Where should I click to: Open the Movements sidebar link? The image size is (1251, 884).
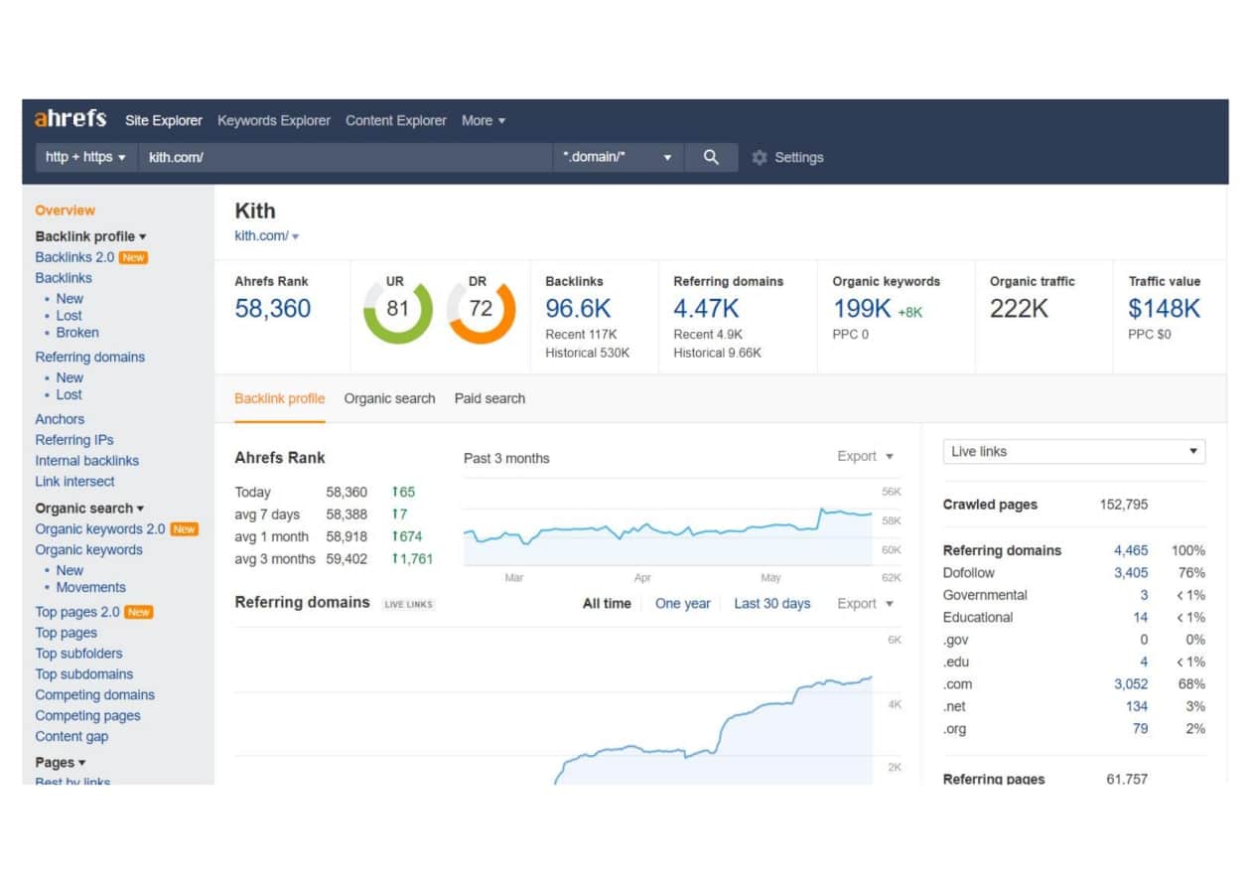click(x=91, y=587)
